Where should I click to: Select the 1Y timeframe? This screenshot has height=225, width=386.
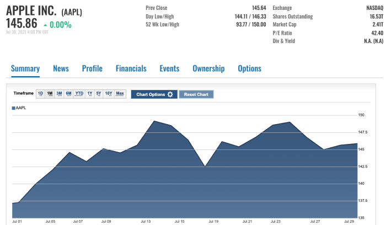tap(89, 94)
